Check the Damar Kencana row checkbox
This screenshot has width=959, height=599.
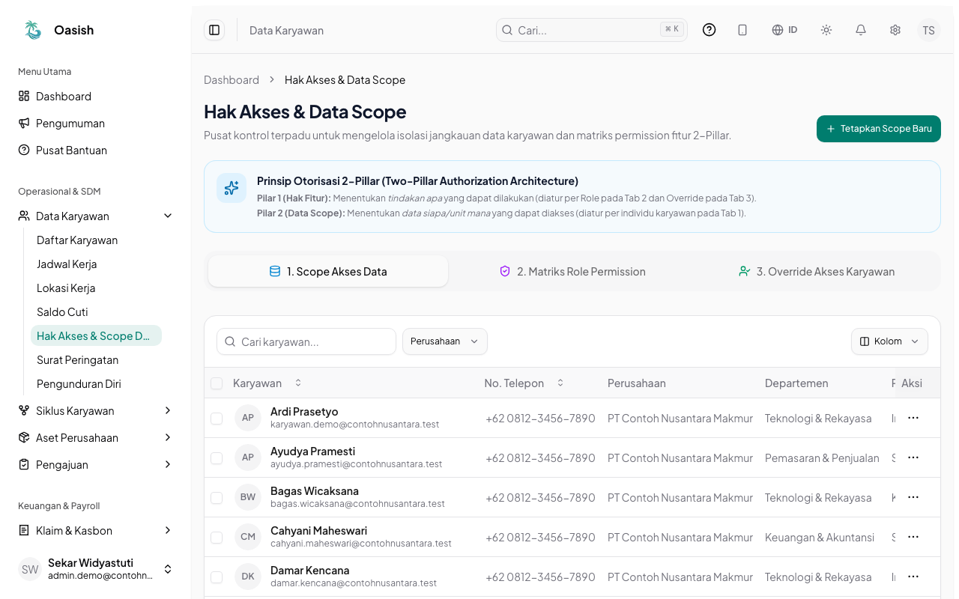(x=217, y=577)
